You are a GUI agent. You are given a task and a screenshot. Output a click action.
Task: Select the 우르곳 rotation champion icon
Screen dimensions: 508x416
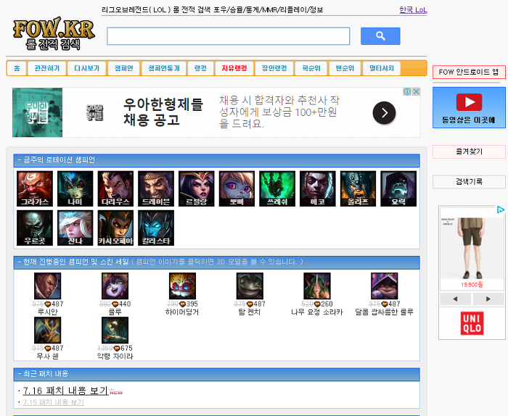pos(35,228)
